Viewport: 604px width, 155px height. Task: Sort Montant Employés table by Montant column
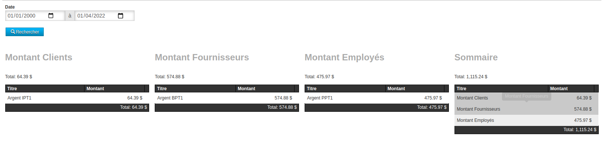[x=415, y=89]
